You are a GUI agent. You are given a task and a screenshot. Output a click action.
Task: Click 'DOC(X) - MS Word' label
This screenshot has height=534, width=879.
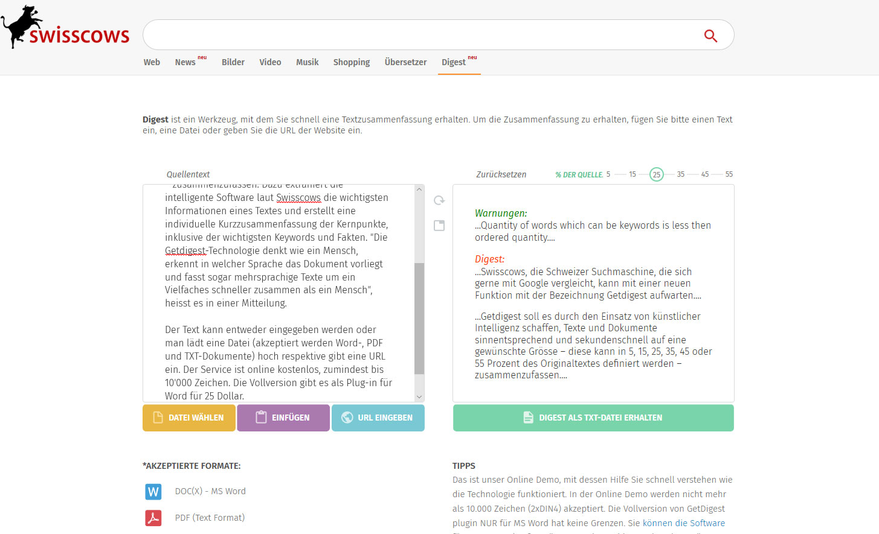(210, 491)
